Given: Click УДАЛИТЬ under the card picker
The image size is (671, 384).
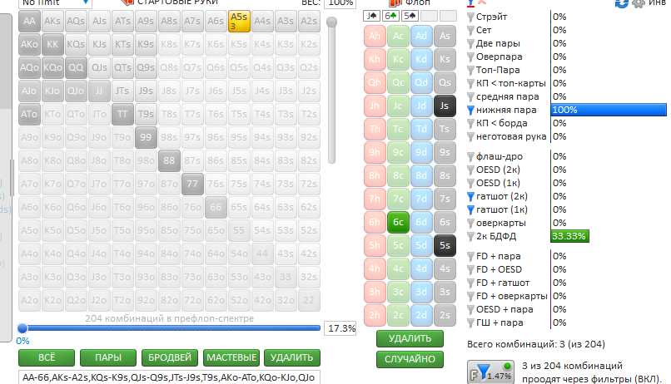Looking at the screenshot, I should (410, 339).
